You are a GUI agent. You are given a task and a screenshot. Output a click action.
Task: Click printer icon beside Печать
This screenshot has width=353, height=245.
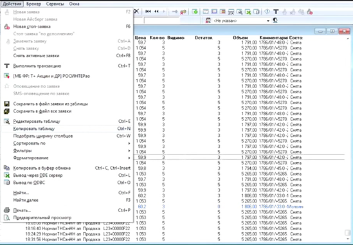tap(7, 210)
